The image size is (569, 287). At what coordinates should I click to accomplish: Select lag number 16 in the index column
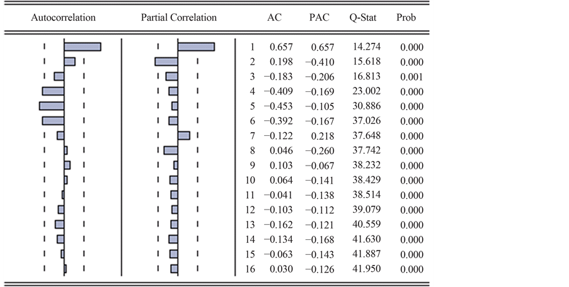coord(250,269)
